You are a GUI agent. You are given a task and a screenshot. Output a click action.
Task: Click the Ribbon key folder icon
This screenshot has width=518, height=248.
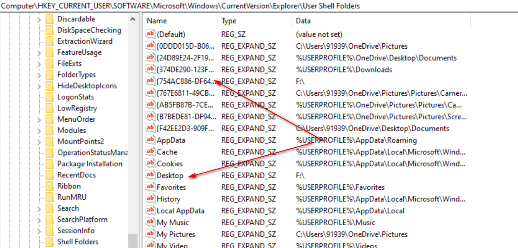tap(50, 186)
